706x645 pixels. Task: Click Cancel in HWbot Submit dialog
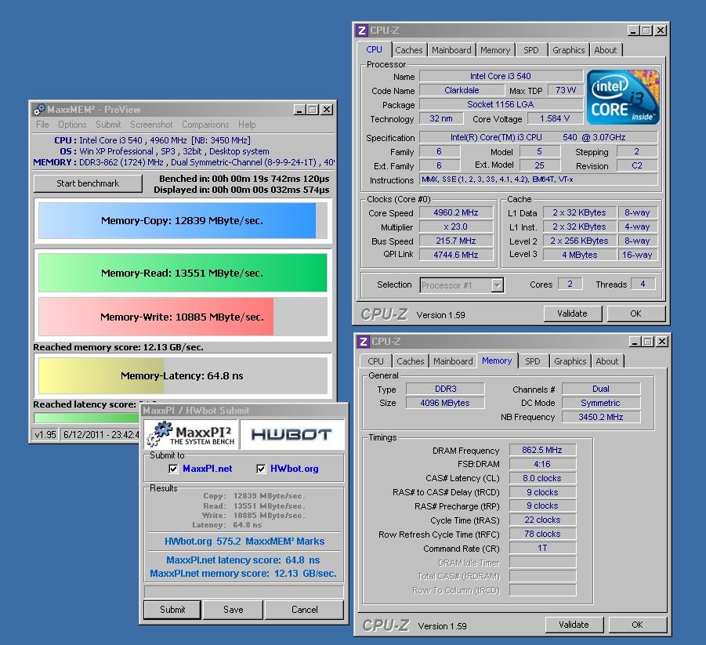pyautogui.click(x=304, y=610)
